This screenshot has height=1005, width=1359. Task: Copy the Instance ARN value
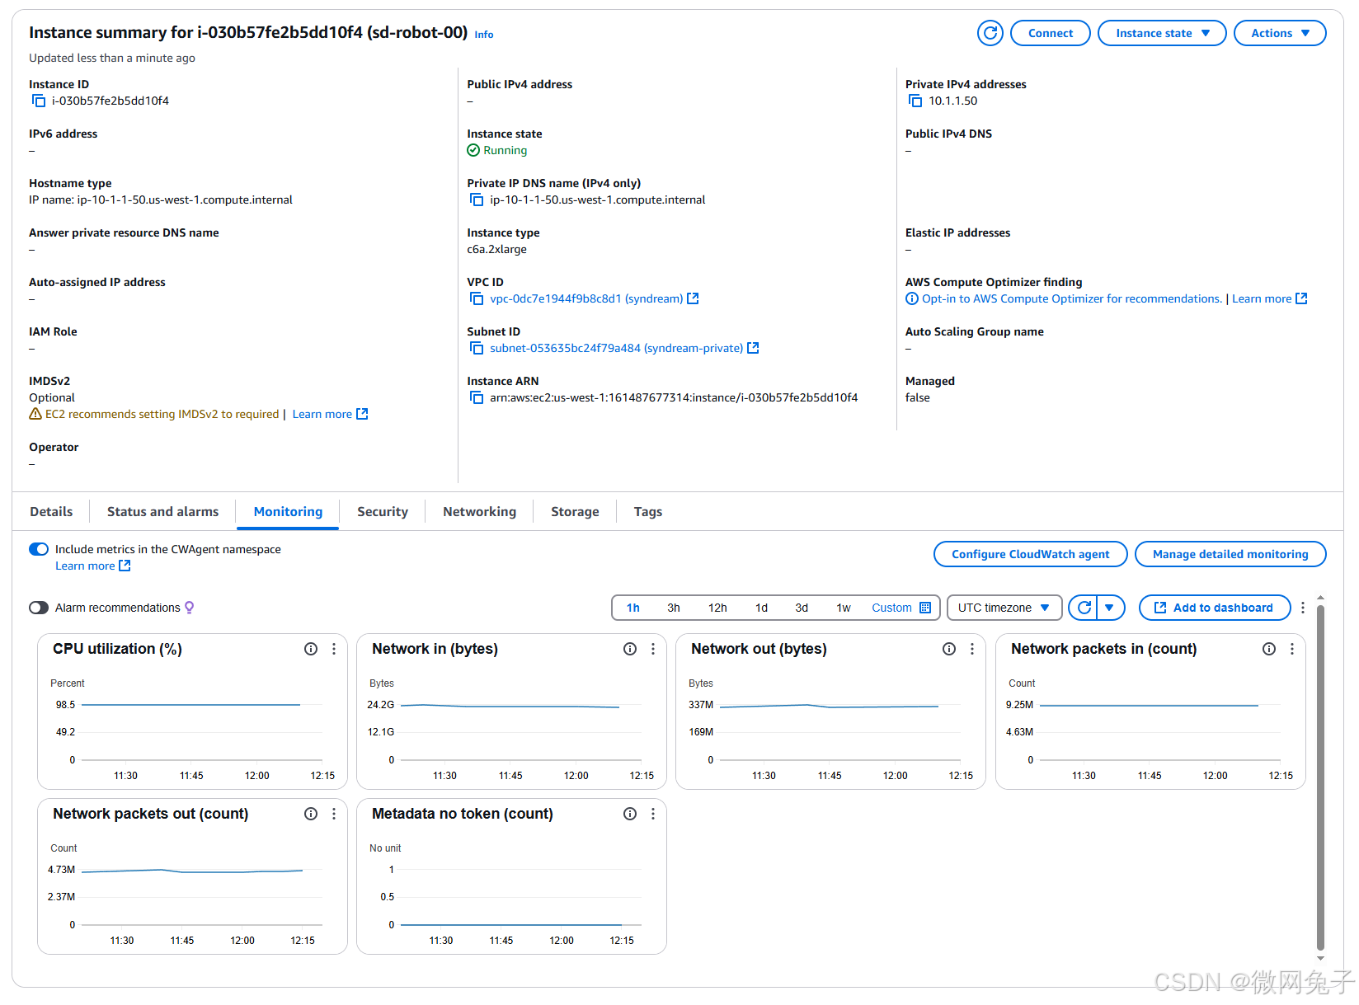click(x=476, y=397)
